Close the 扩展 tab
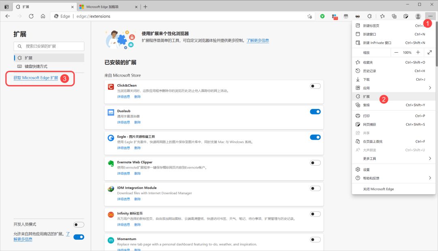The image size is (438, 251). [x=72, y=7]
